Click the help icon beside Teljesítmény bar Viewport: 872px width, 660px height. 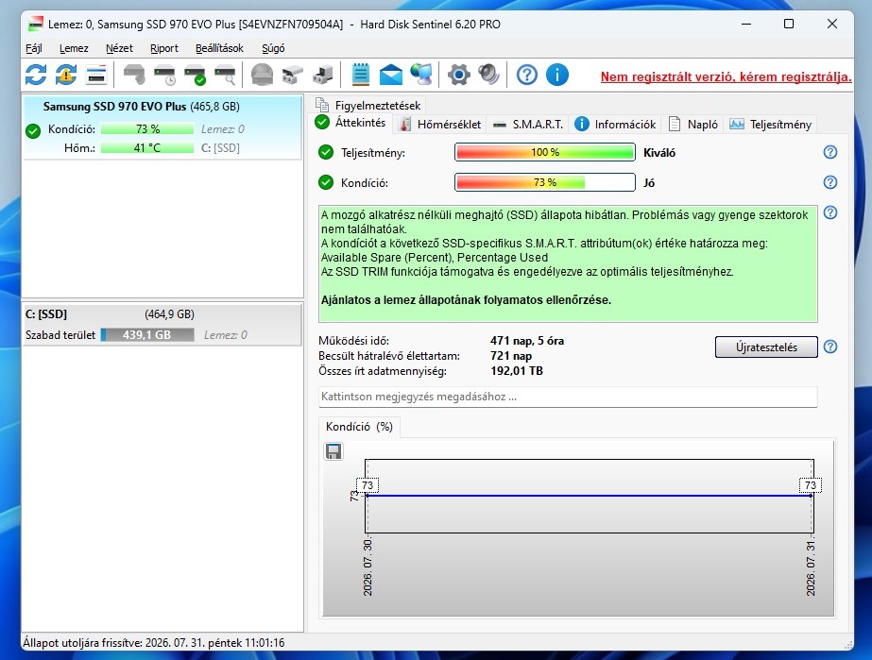(830, 152)
